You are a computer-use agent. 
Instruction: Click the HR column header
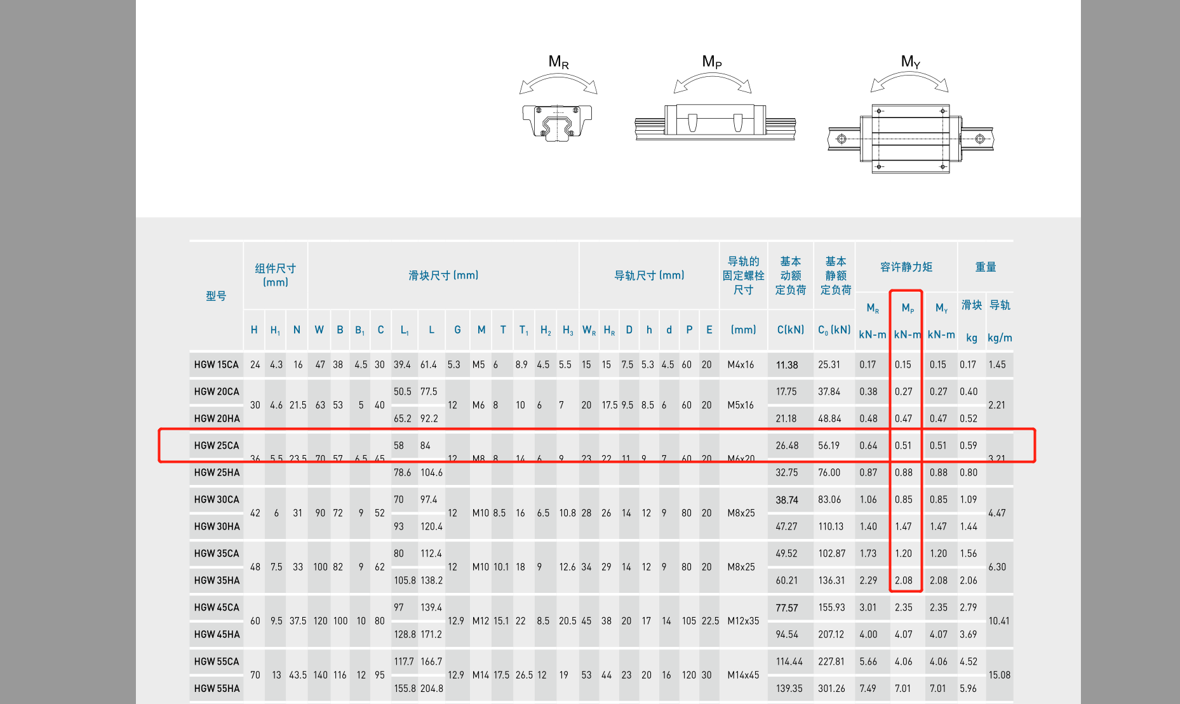pyautogui.click(x=609, y=330)
